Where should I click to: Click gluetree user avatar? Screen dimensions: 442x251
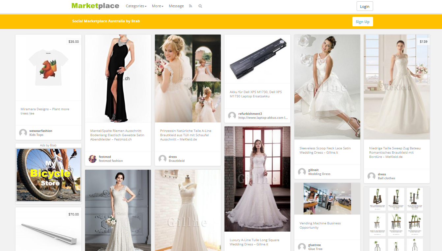[302, 247]
